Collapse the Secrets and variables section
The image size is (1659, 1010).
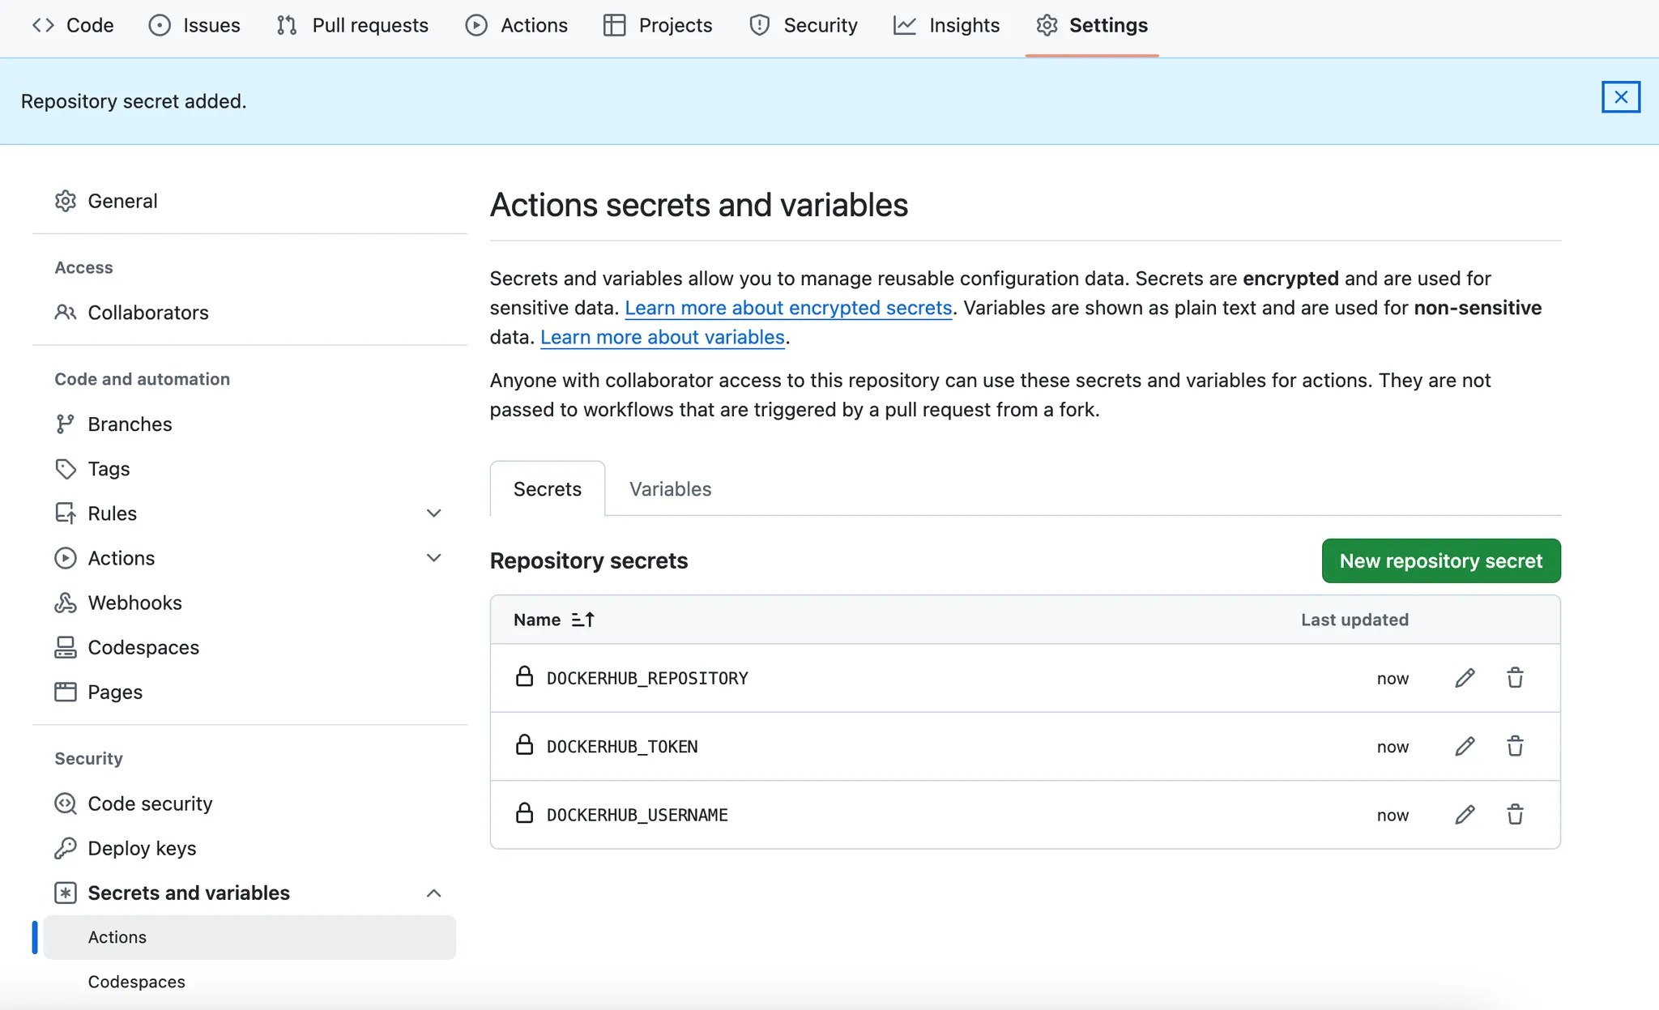pyautogui.click(x=434, y=893)
